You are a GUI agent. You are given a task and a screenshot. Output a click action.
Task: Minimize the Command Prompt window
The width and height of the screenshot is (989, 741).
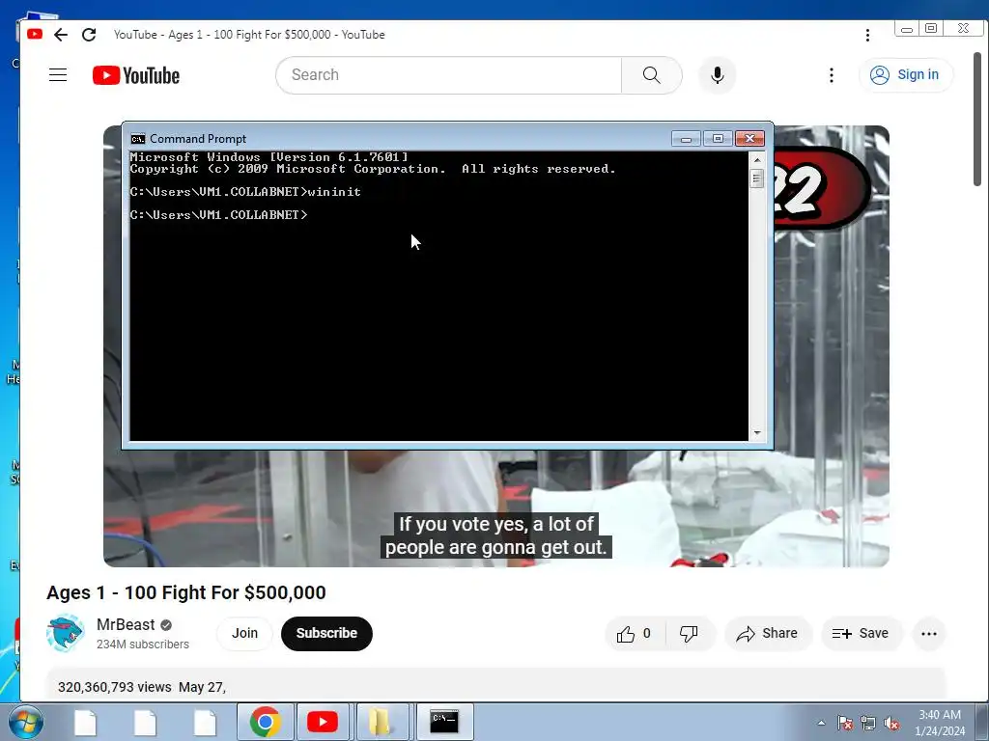[686, 139]
